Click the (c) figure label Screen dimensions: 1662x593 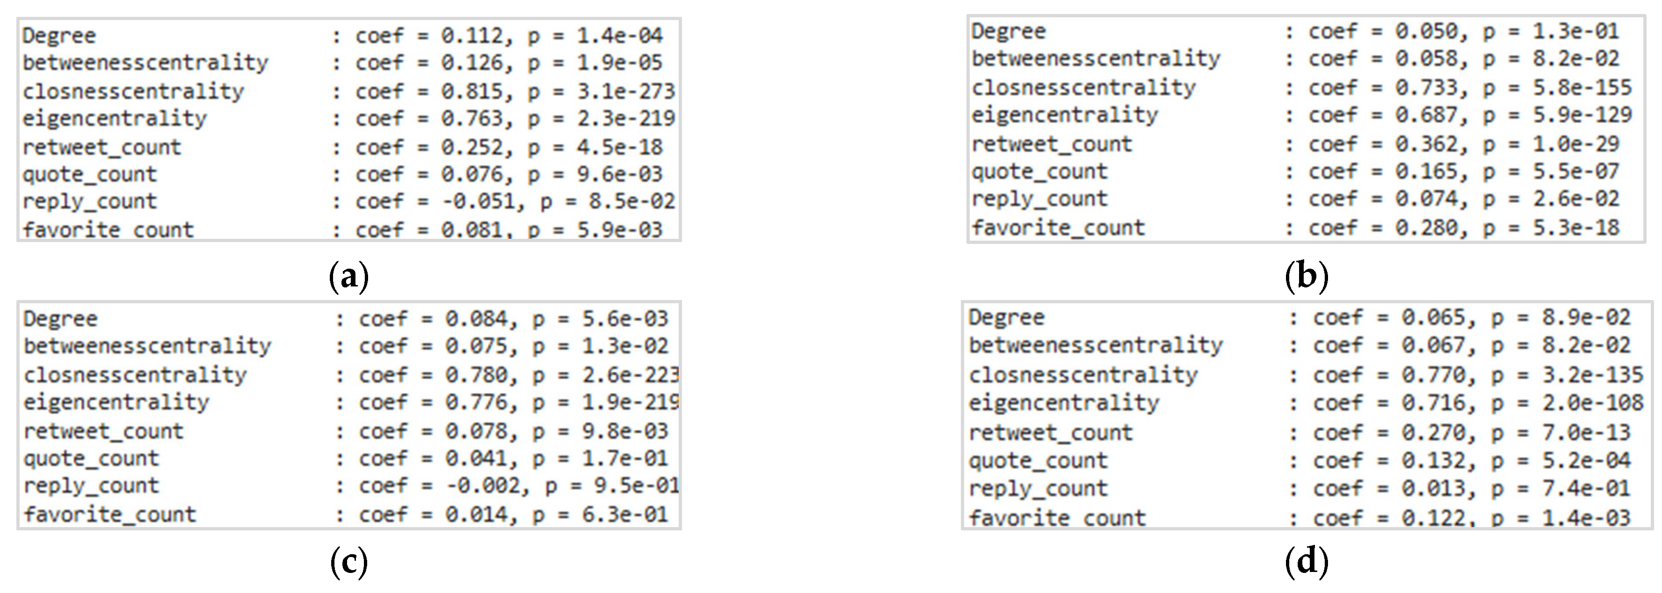click(x=348, y=561)
